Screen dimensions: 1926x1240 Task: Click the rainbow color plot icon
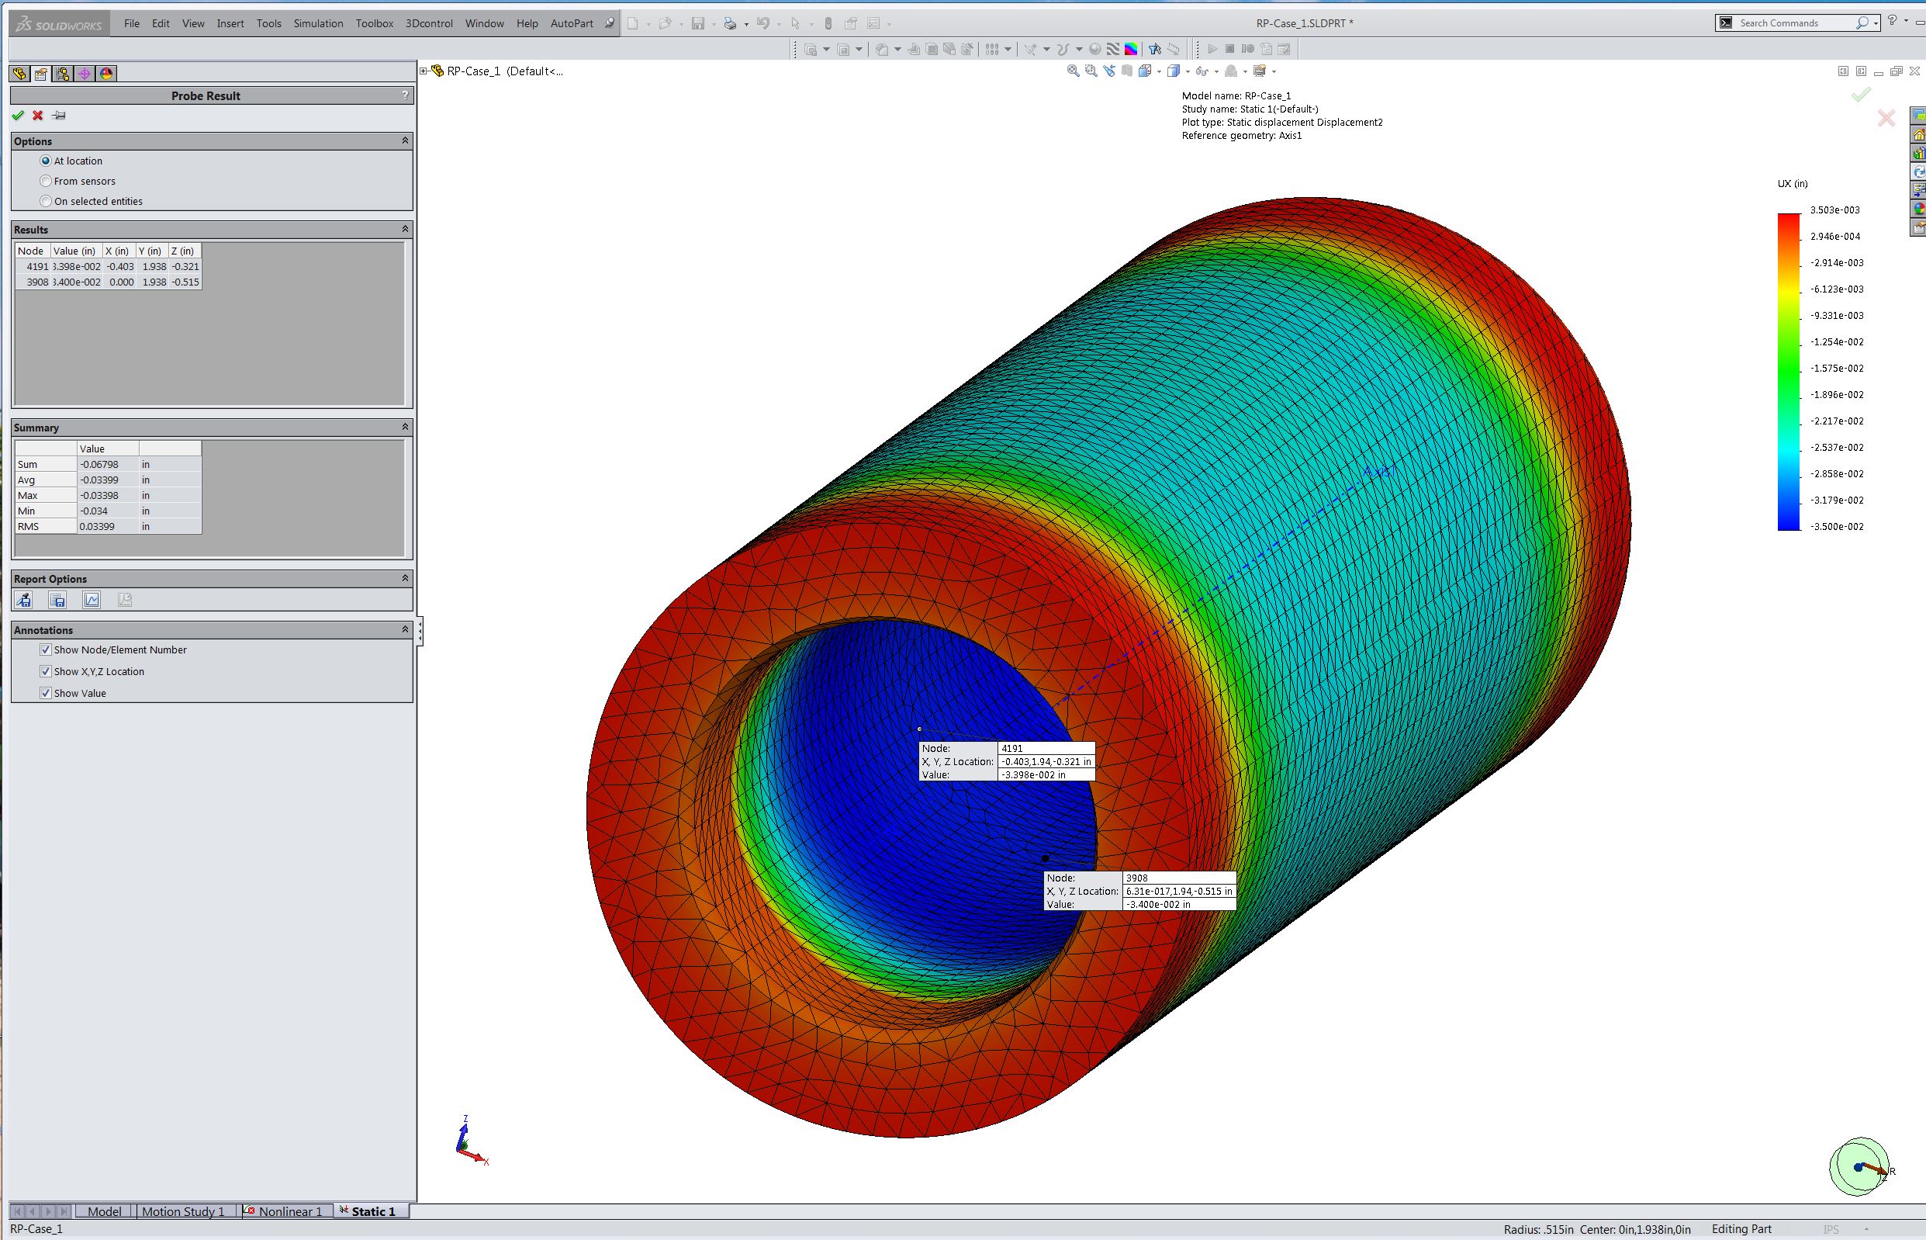pyautogui.click(x=1131, y=49)
